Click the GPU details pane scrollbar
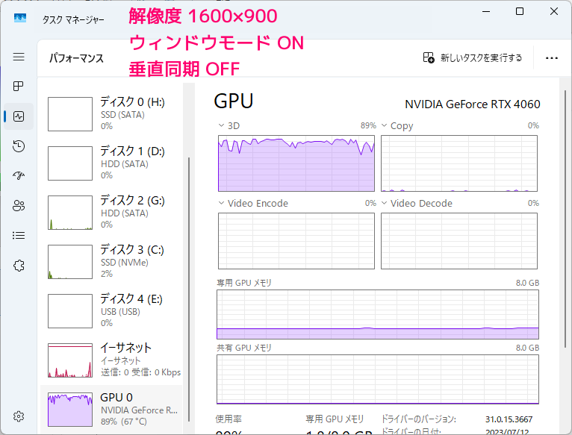The height and width of the screenshot is (435, 572). (565, 219)
